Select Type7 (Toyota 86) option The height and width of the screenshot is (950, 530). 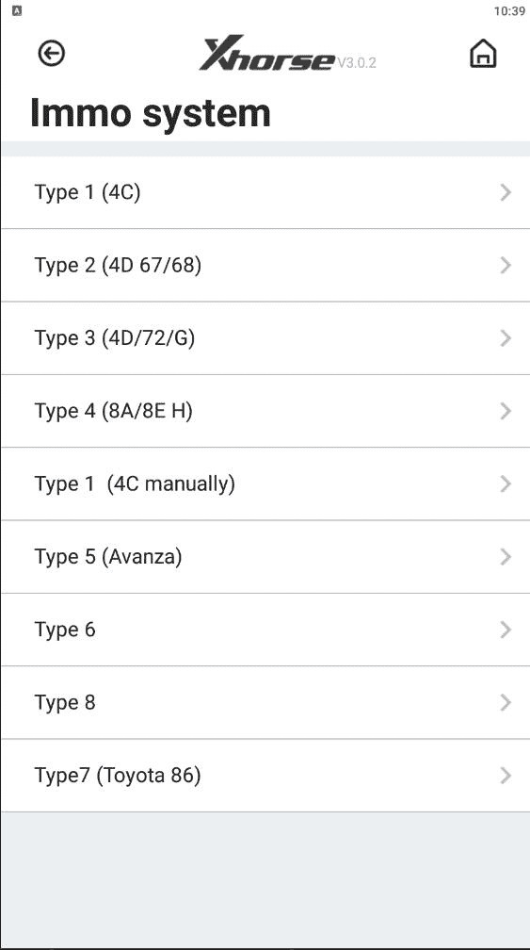pos(265,776)
